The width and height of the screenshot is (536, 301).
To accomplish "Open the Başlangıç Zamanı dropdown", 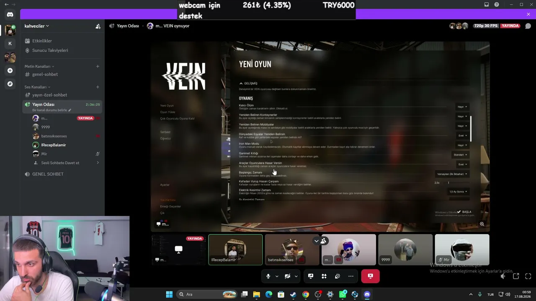I will (x=452, y=174).
